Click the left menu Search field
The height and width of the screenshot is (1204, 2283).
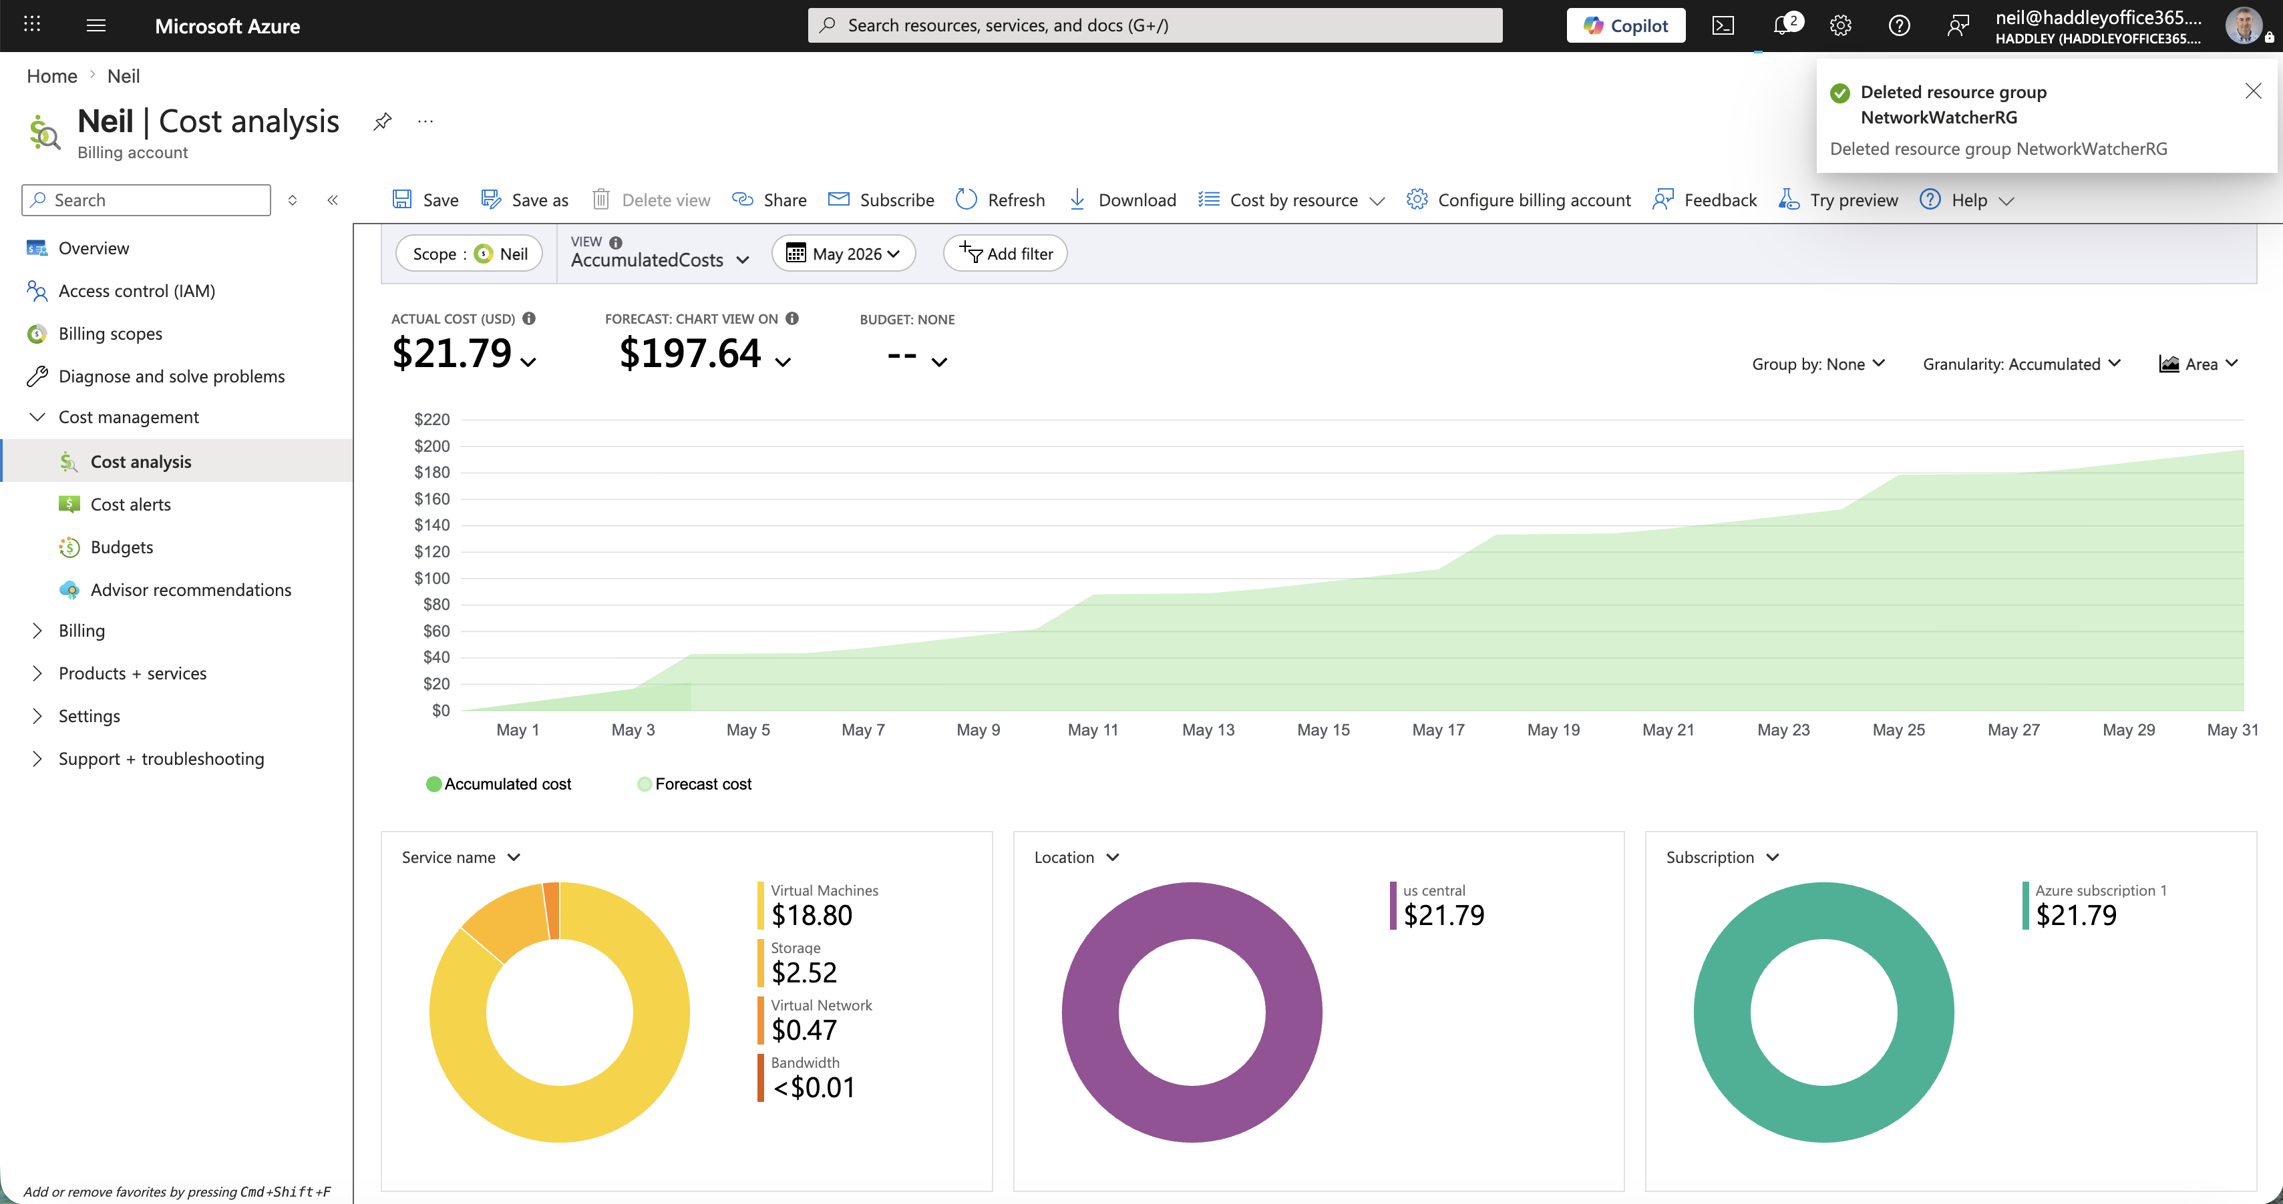[146, 200]
